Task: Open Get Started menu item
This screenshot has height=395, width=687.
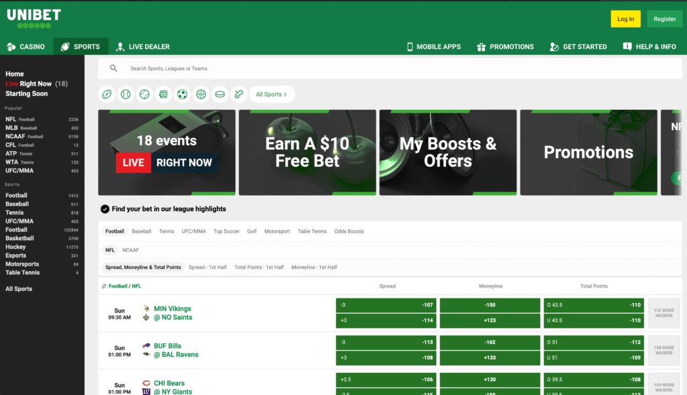Action: coord(578,46)
